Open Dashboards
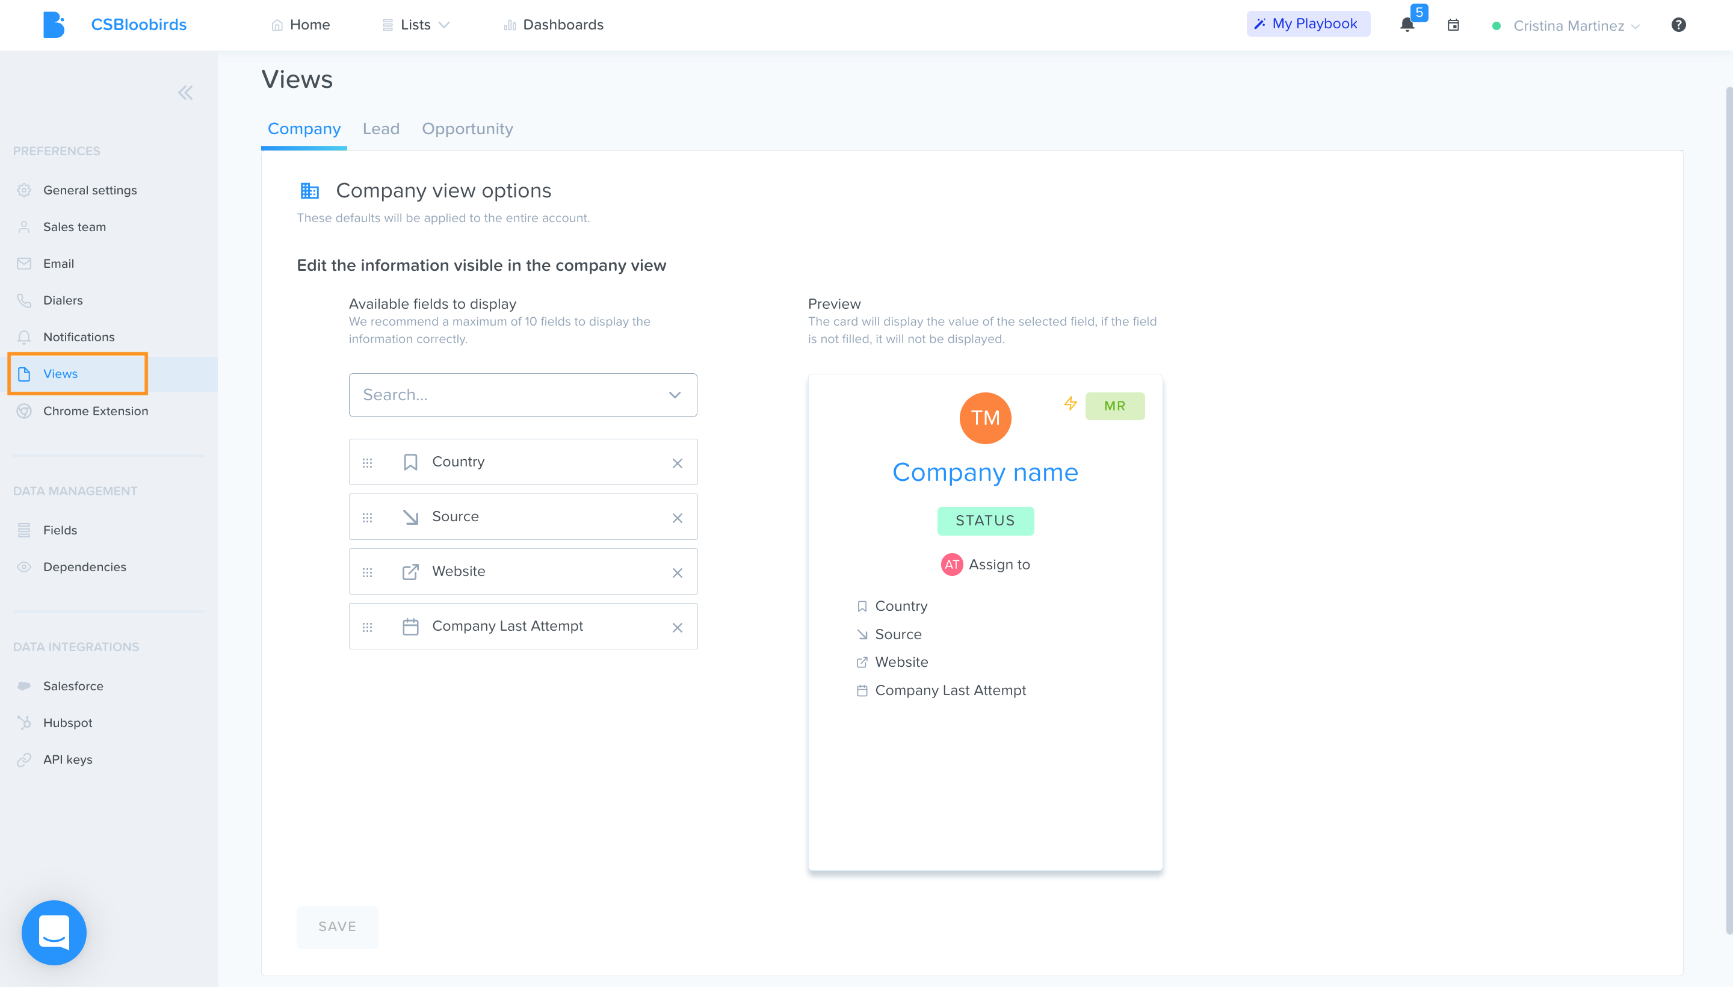The image size is (1733, 987). click(554, 25)
